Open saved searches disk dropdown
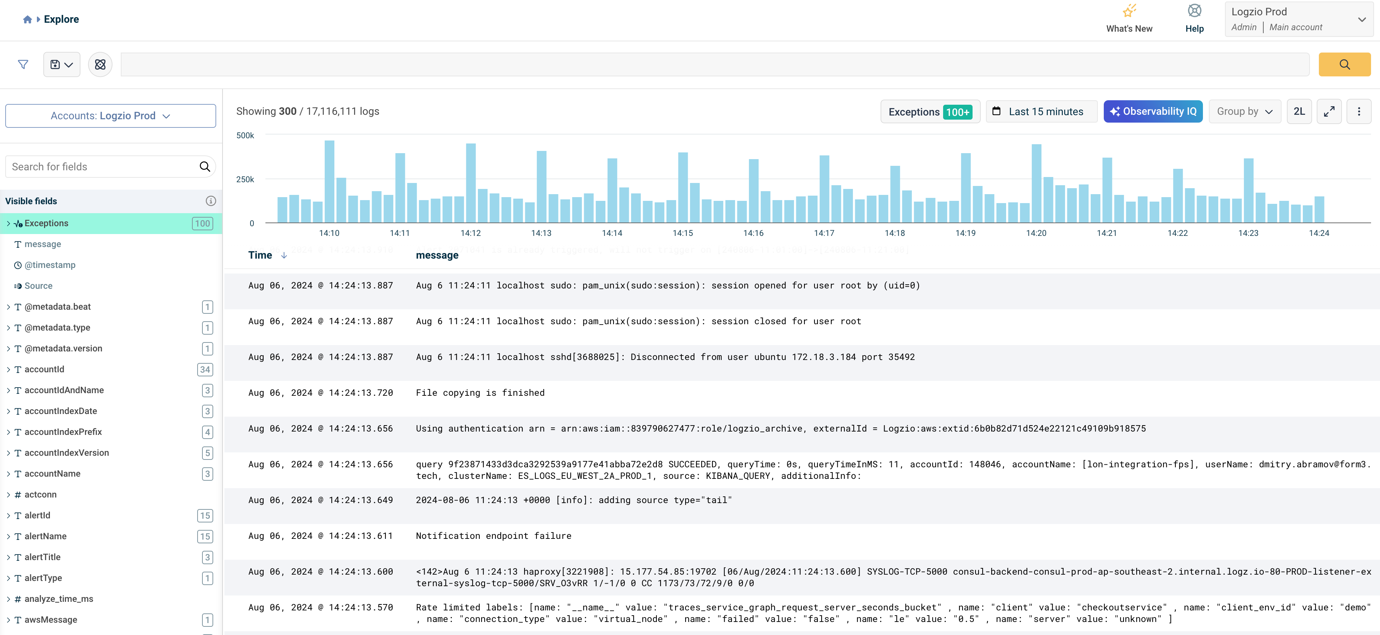Screen dimensions: 1380x635 pos(62,64)
